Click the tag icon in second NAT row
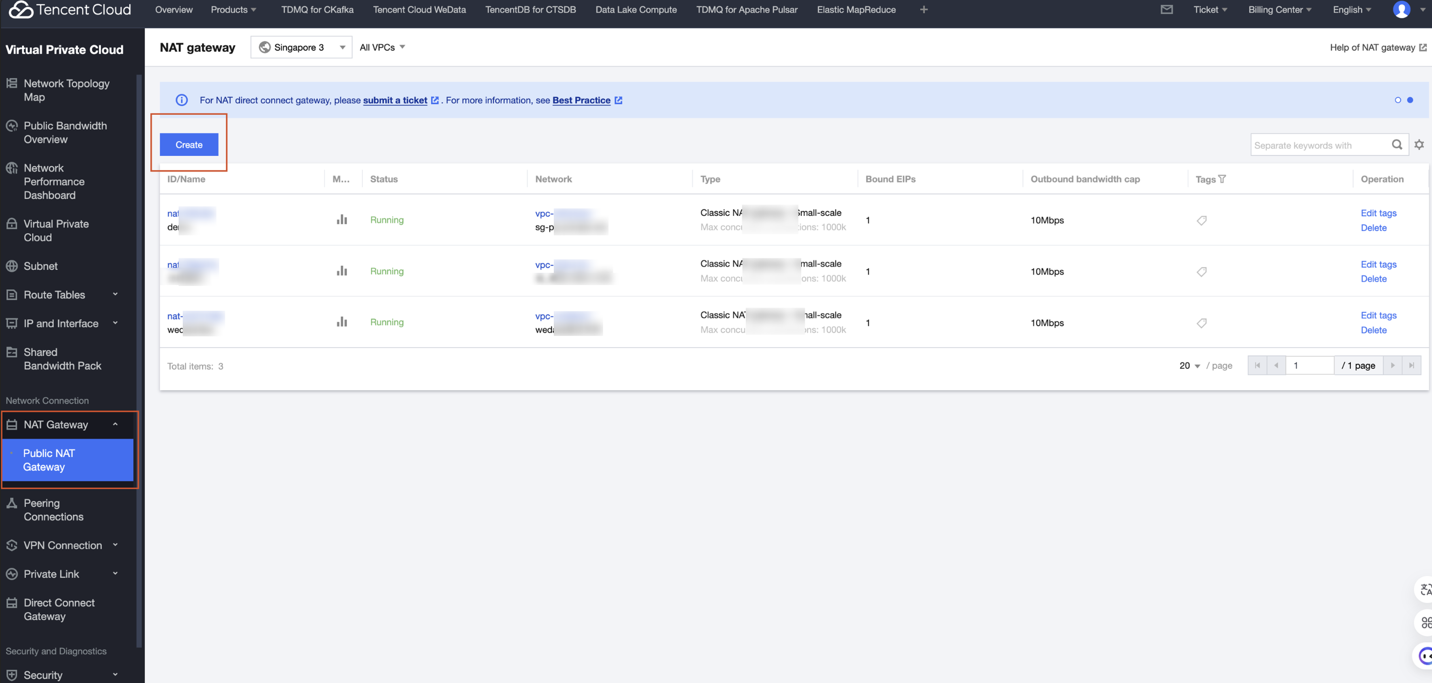The height and width of the screenshot is (683, 1432). coord(1202,272)
